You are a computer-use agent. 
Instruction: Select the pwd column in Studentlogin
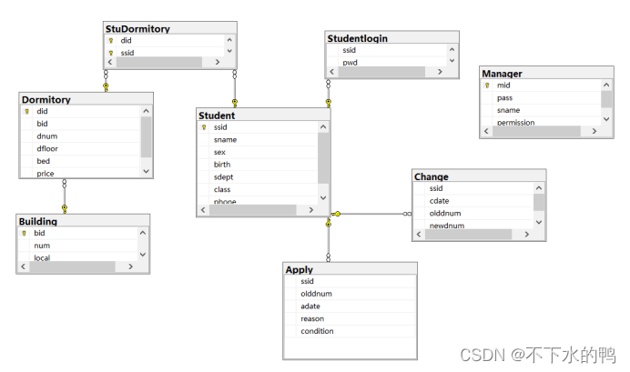click(x=387, y=62)
